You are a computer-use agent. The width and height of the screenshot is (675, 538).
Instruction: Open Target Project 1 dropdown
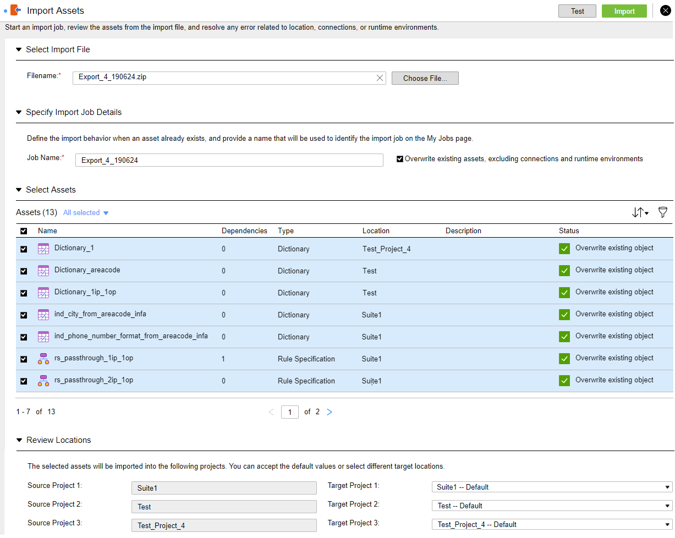552,487
